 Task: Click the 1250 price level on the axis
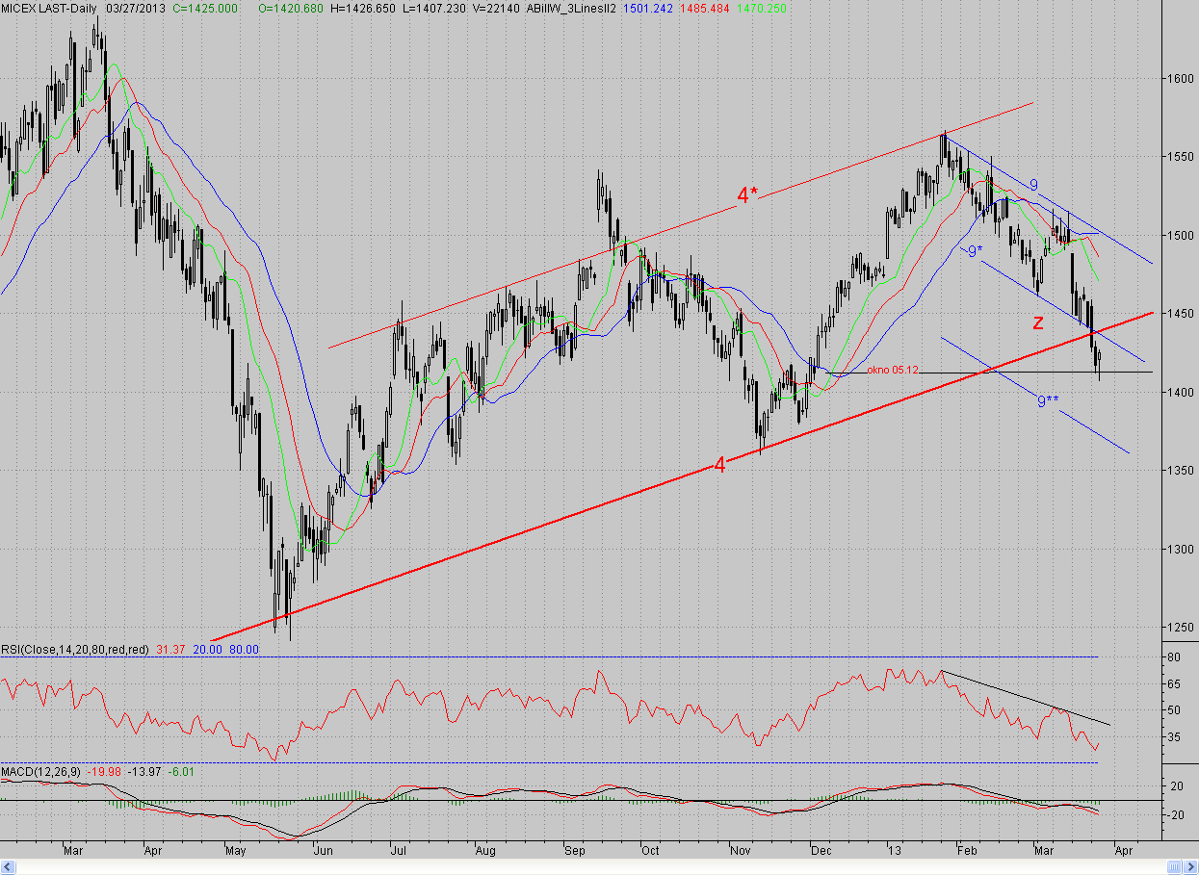point(1179,628)
